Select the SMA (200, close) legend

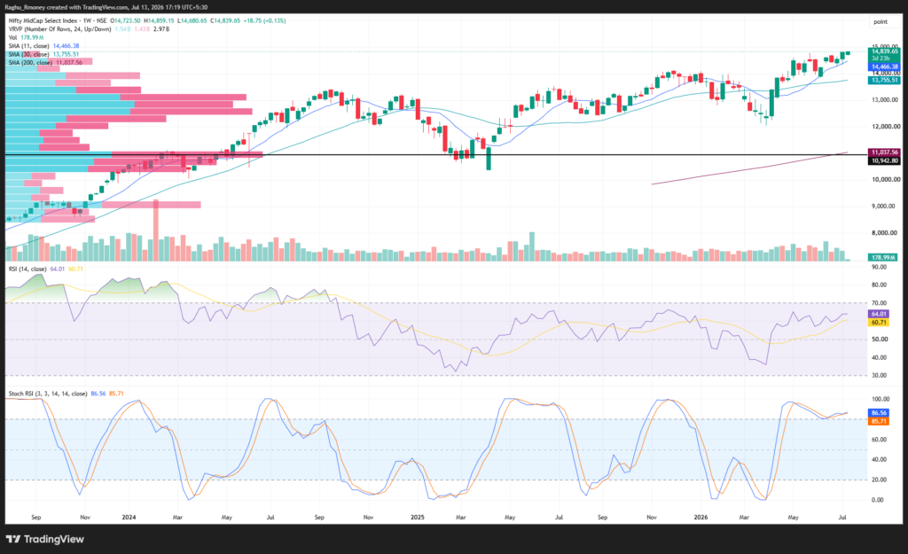click(x=30, y=63)
